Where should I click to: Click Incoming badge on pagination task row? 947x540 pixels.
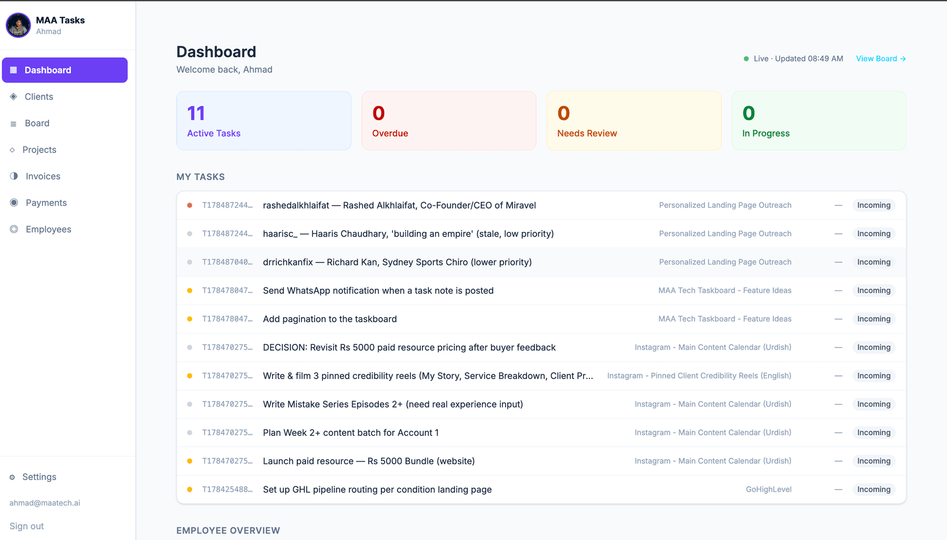click(x=874, y=319)
